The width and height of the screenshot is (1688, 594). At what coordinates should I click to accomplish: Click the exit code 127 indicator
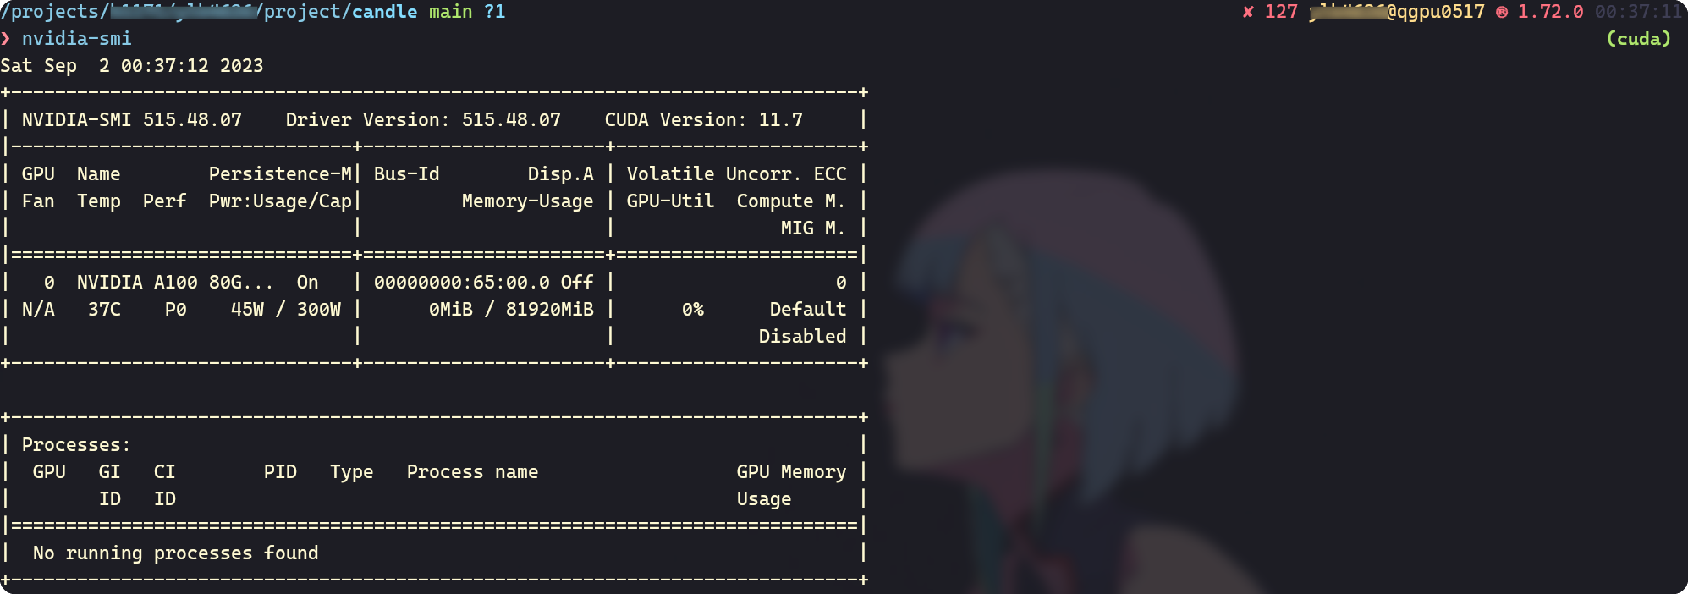click(x=1281, y=12)
